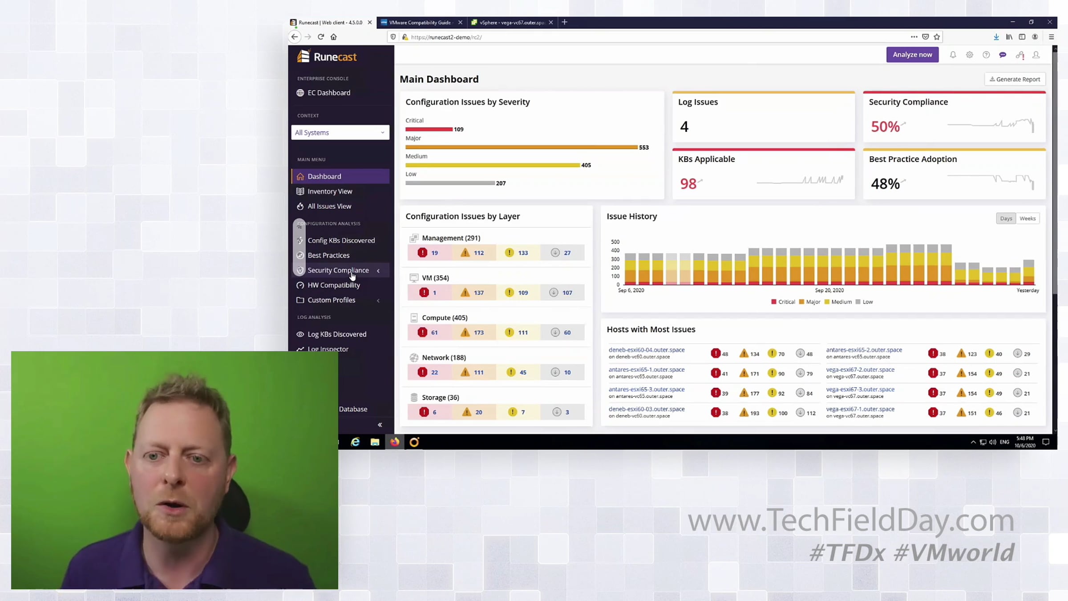The image size is (1068, 601).
Task: Open the deneb-esxi60-04.outer.space host link
Action: (x=646, y=350)
